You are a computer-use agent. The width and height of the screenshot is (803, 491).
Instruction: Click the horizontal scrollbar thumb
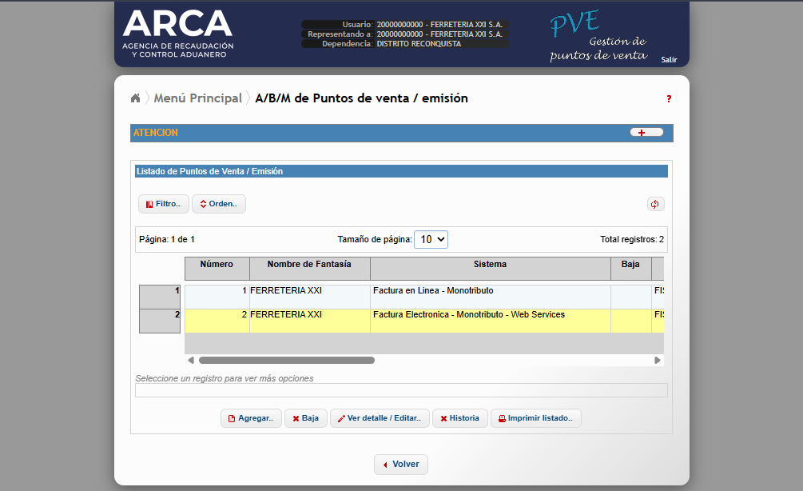287,361
